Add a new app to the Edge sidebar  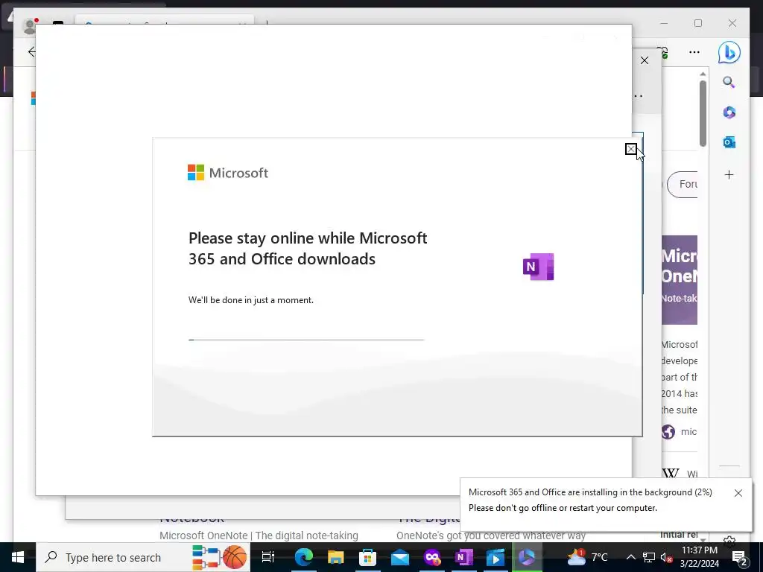point(729,175)
